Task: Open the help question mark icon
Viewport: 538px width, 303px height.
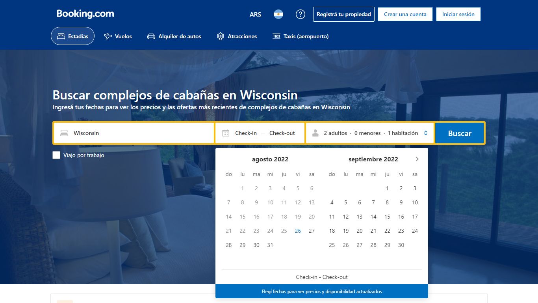Action: click(x=301, y=14)
